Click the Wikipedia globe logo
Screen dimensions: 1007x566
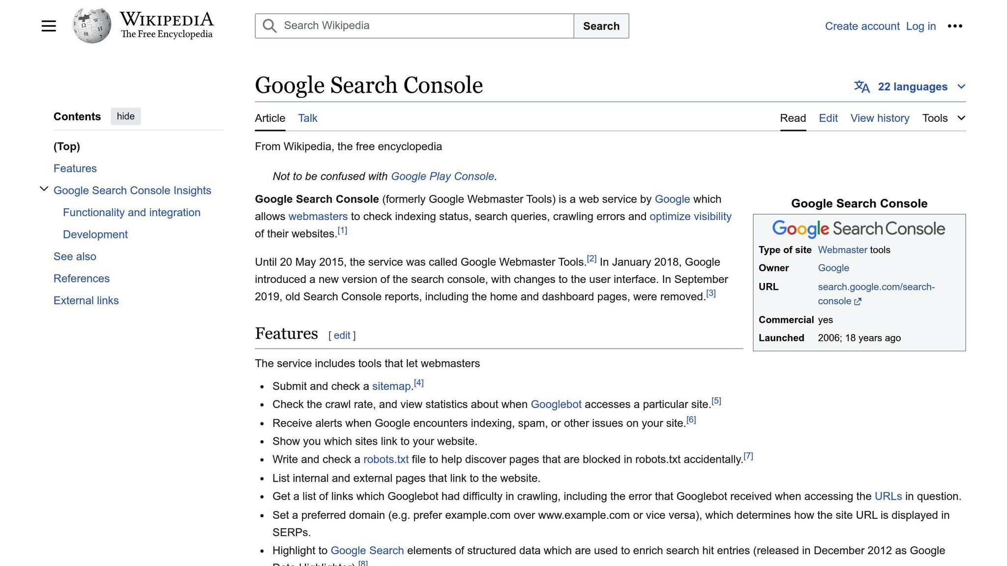[91, 26]
